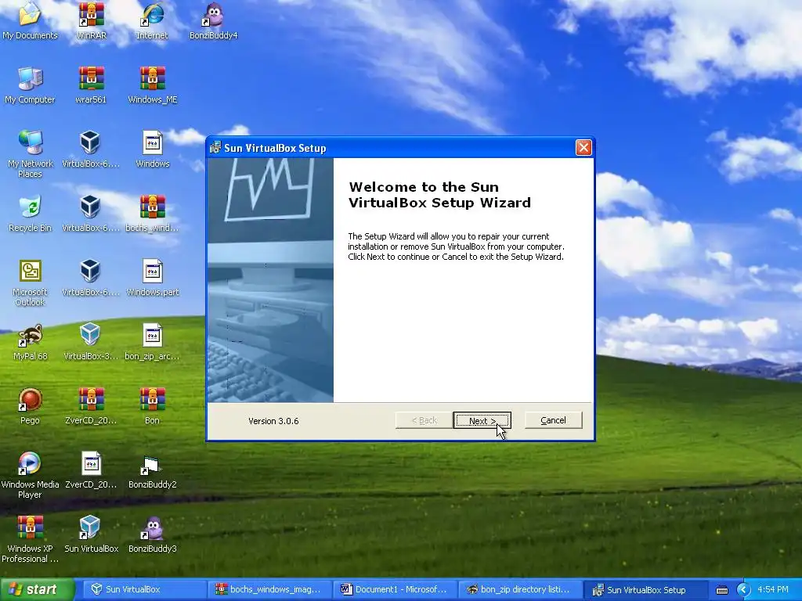The height and width of the screenshot is (601, 802).
Task: Select the Windows file icon on the desktop
Action: tap(153, 149)
